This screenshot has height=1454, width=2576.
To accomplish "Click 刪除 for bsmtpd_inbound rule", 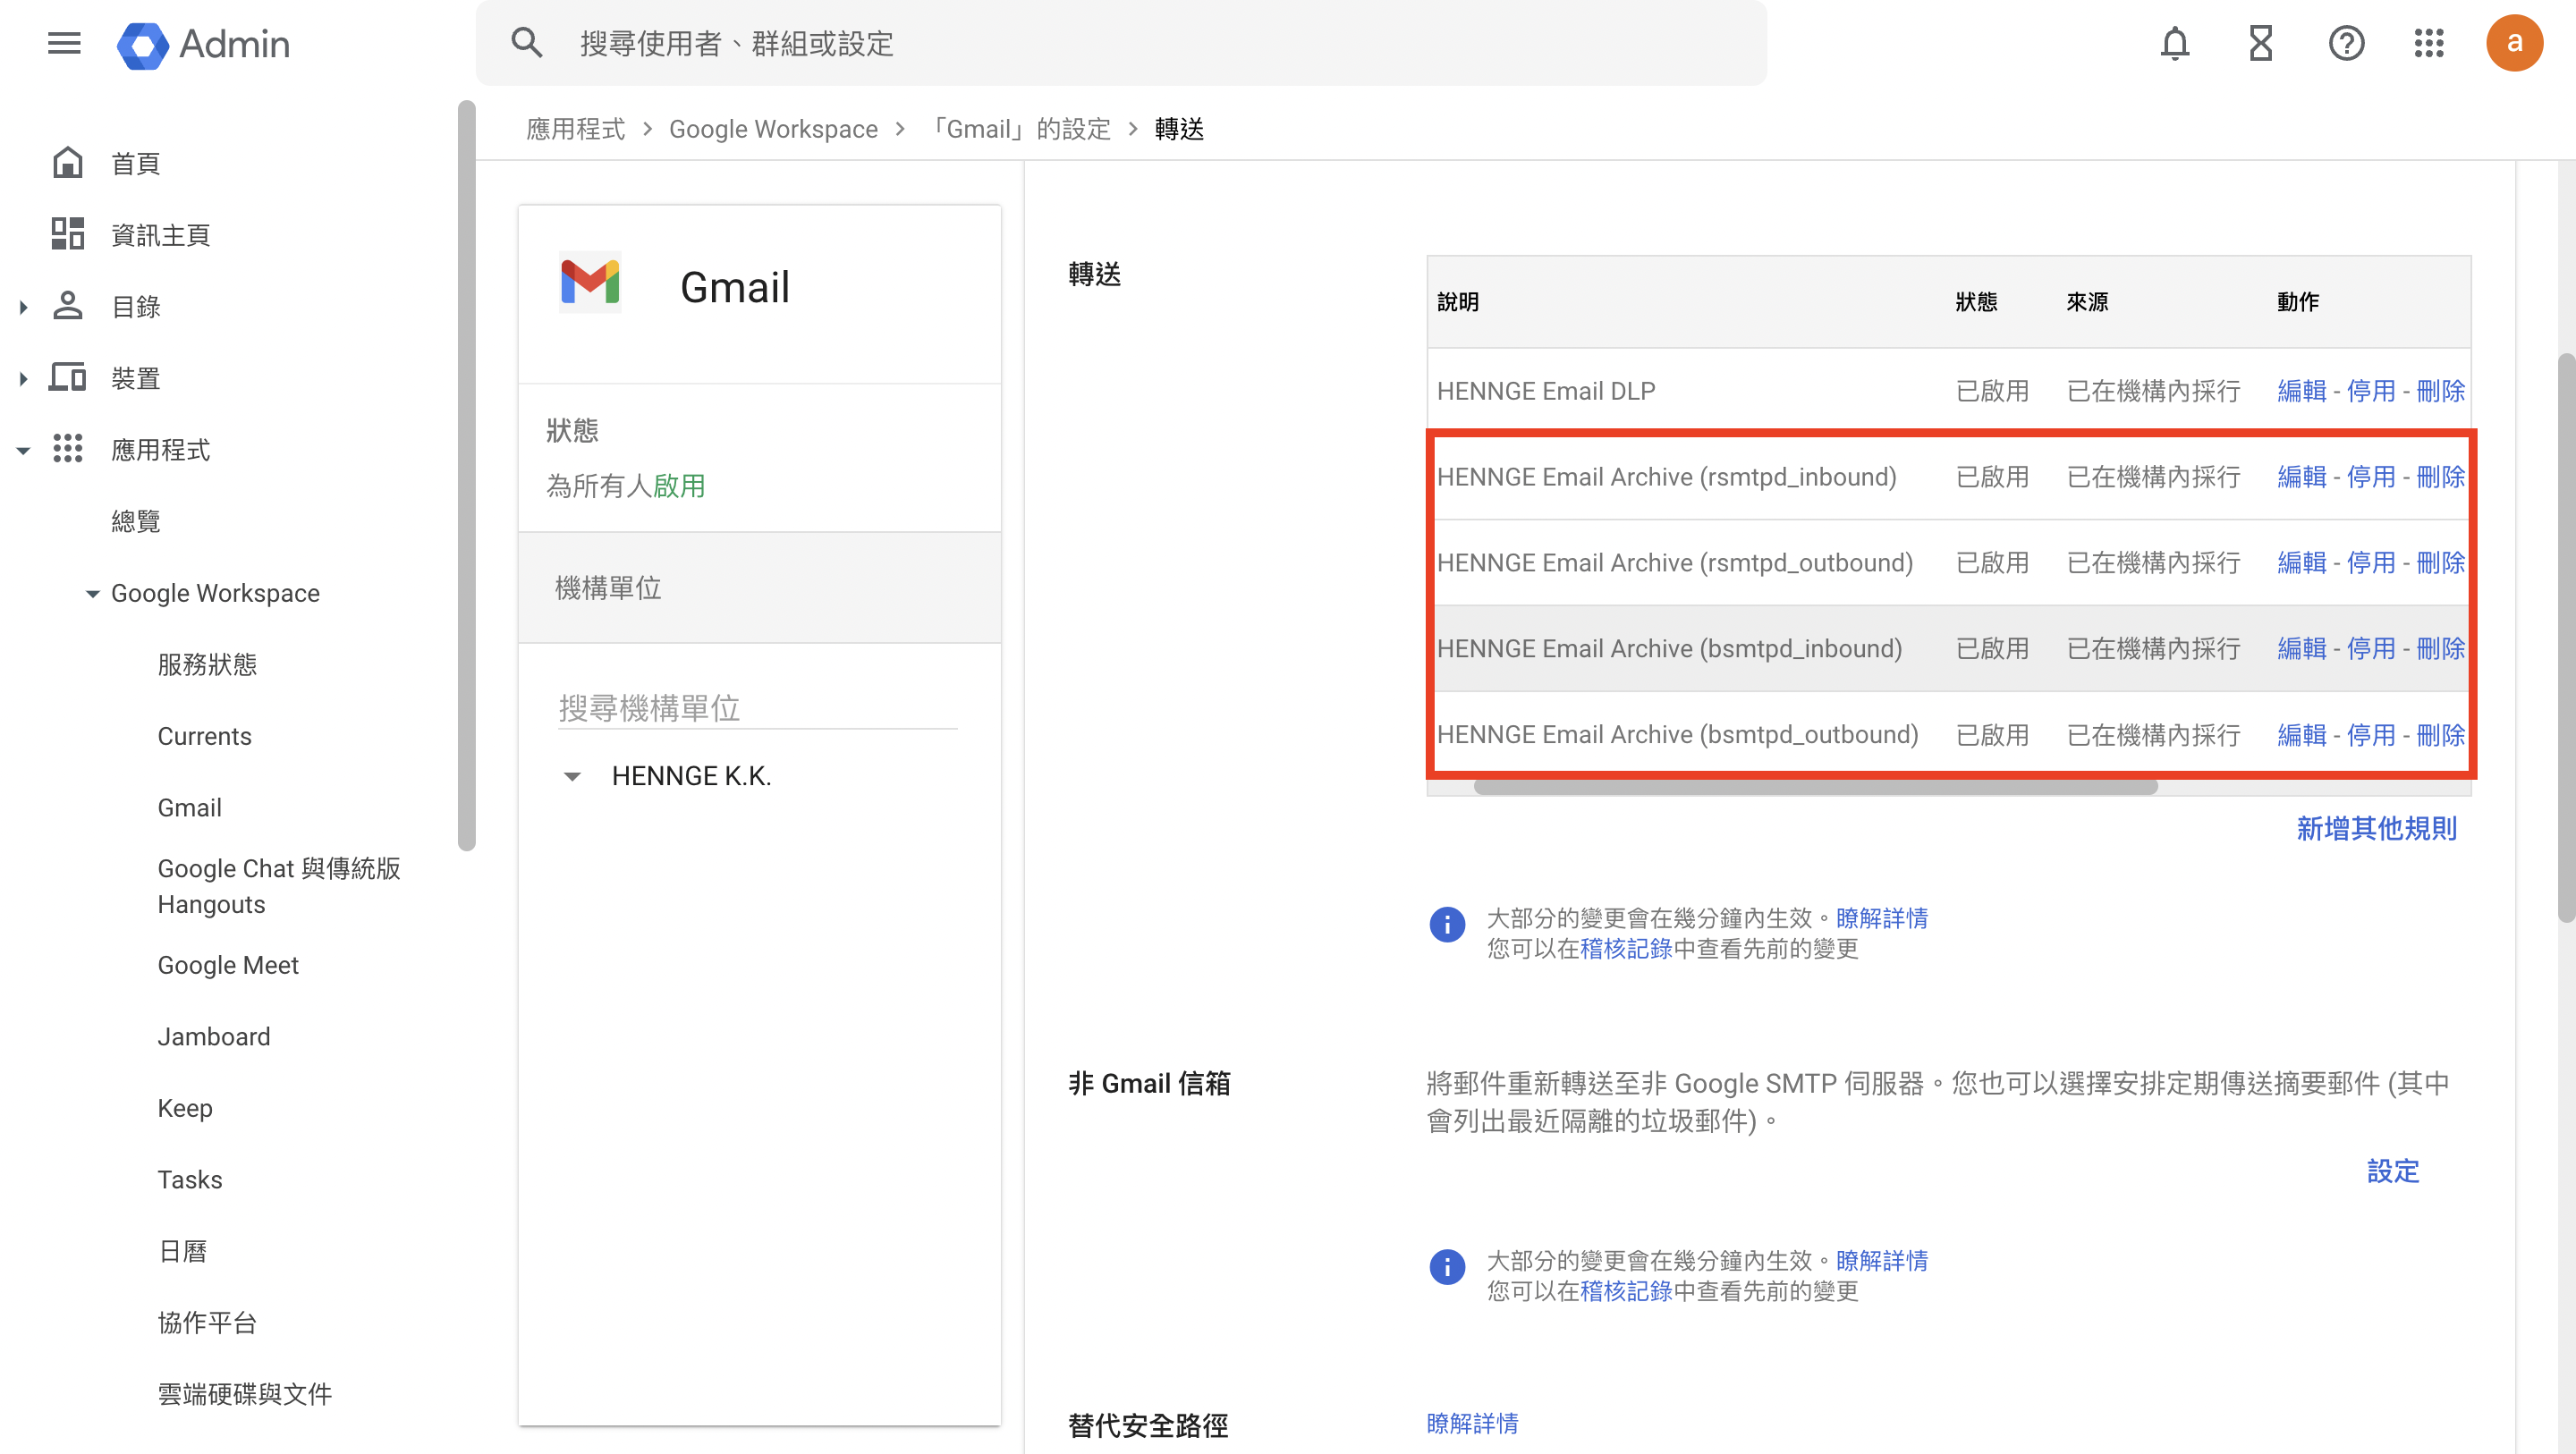I will [2440, 649].
